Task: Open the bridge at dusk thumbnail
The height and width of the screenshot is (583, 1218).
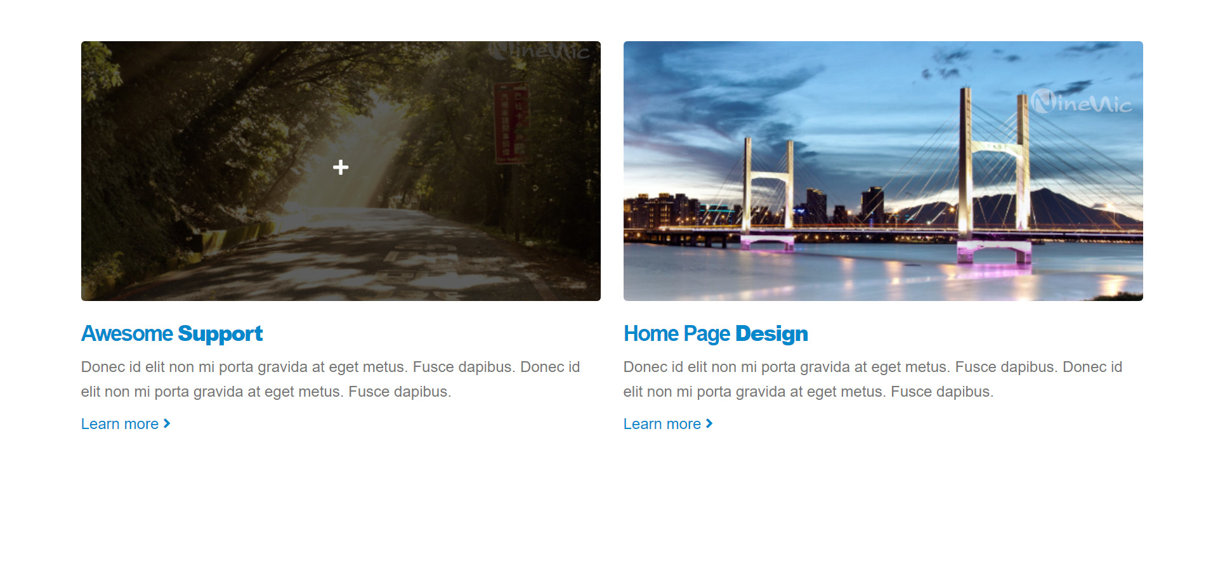Action: click(x=883, y=171)
